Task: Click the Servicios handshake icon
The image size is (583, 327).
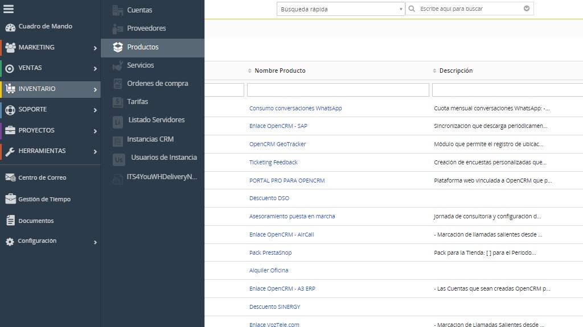Action: [117, 65]
